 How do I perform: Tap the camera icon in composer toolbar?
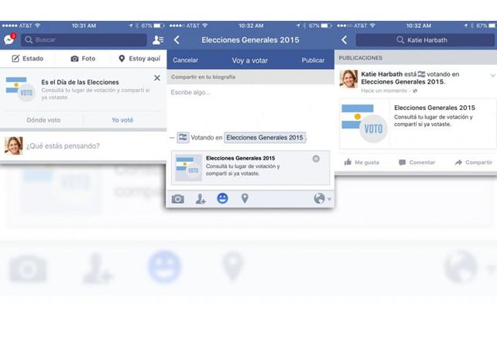pos(178,199)
